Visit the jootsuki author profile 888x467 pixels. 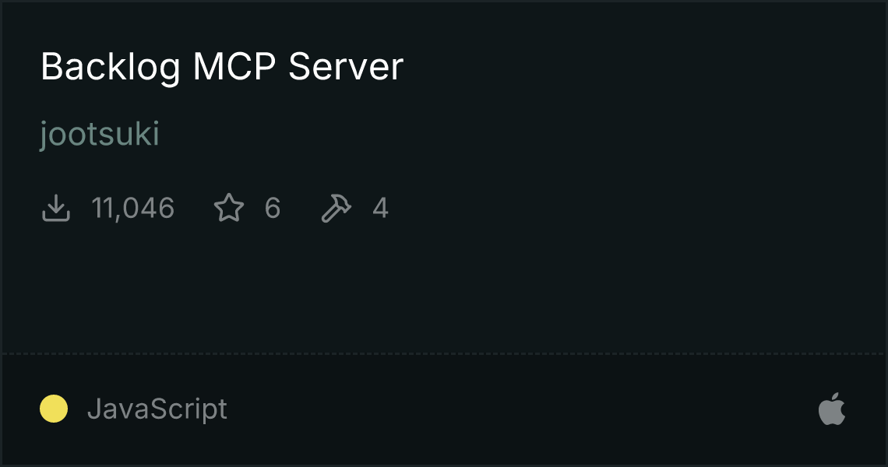[x=100, y=134]
